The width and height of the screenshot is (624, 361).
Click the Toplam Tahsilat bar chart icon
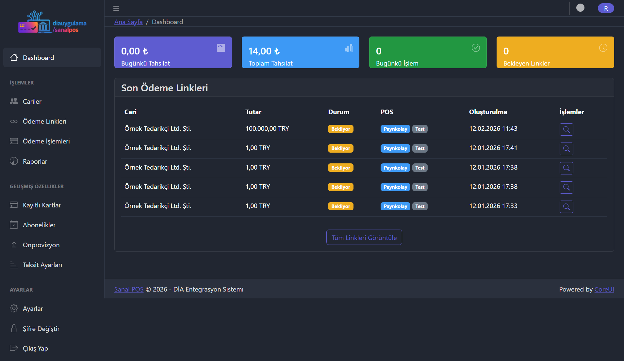coord(349,48)
